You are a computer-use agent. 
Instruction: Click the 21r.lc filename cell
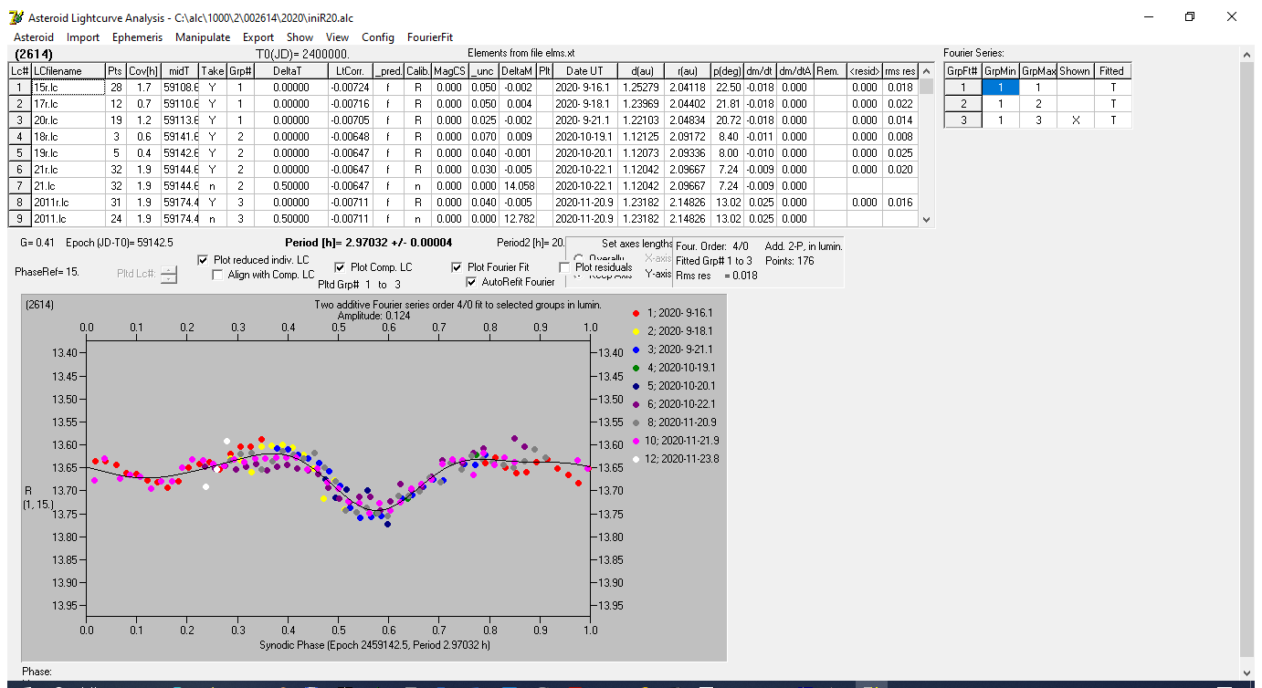coord(67,170)
